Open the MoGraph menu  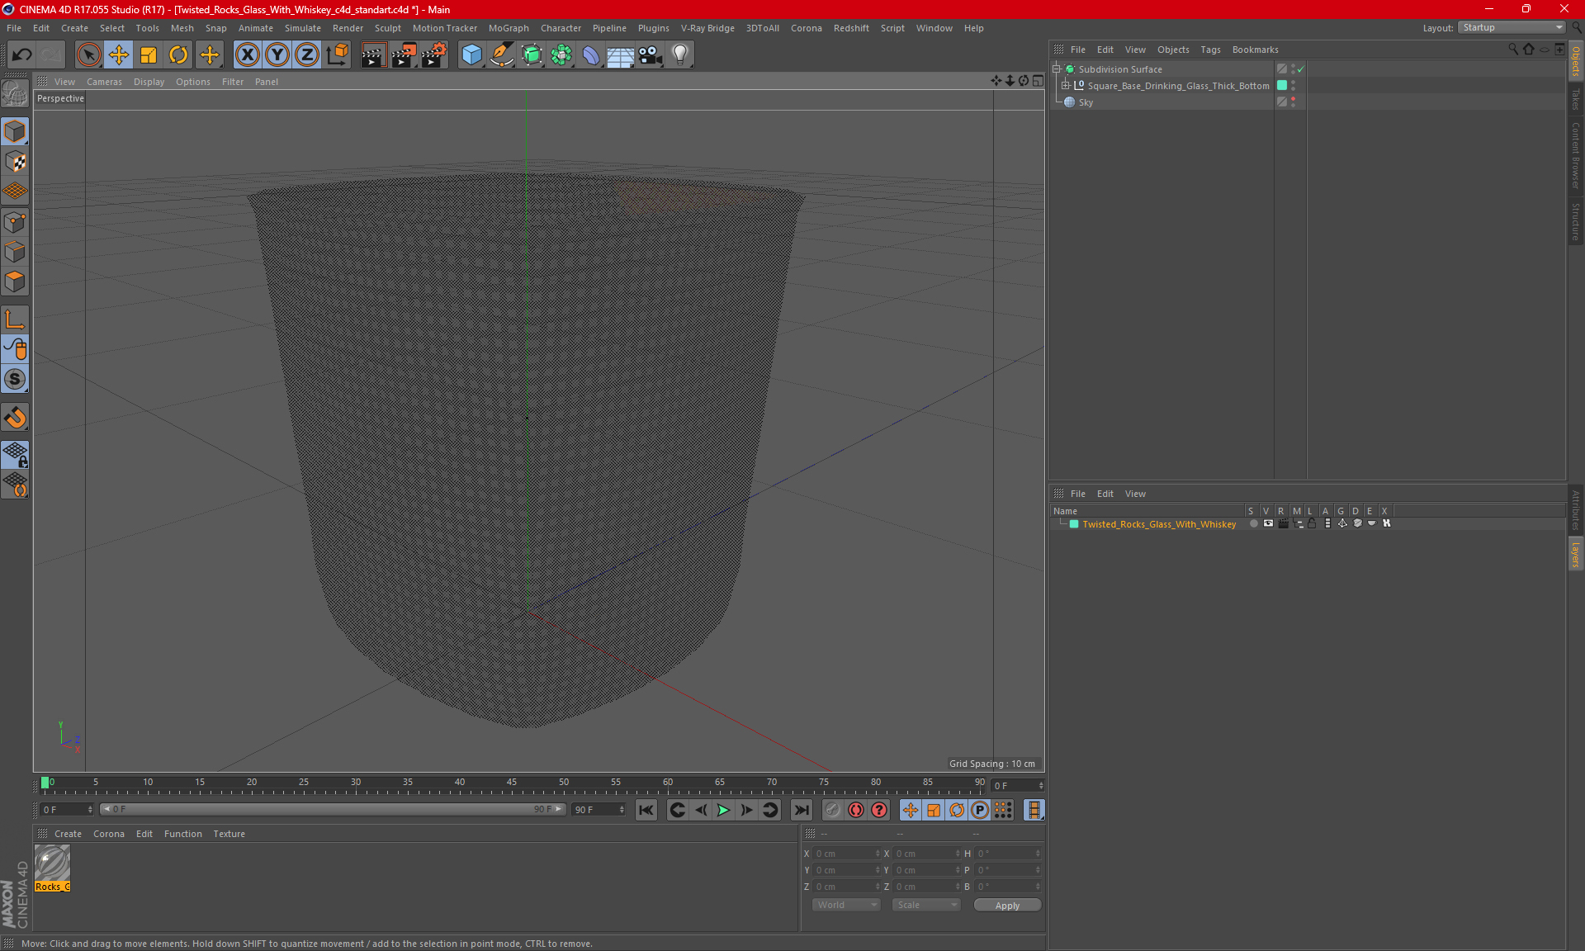click(x=509, y=28)
